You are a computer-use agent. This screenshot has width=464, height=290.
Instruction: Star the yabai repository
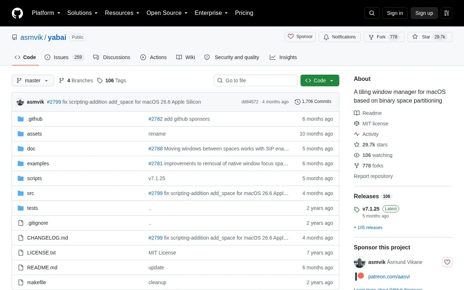[x=430, y=37]
